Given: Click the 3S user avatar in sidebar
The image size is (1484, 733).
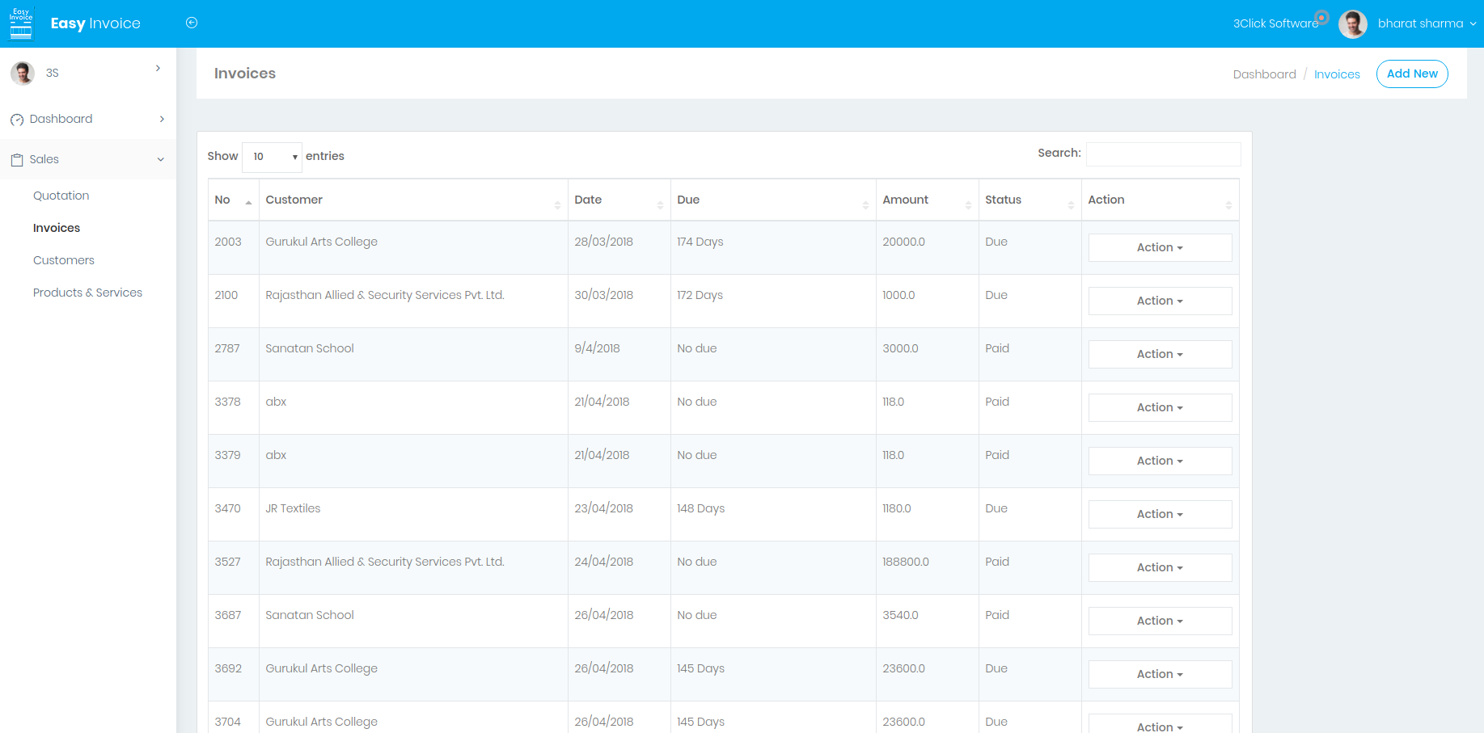Looking at the screenshot, I should (22, 73).
